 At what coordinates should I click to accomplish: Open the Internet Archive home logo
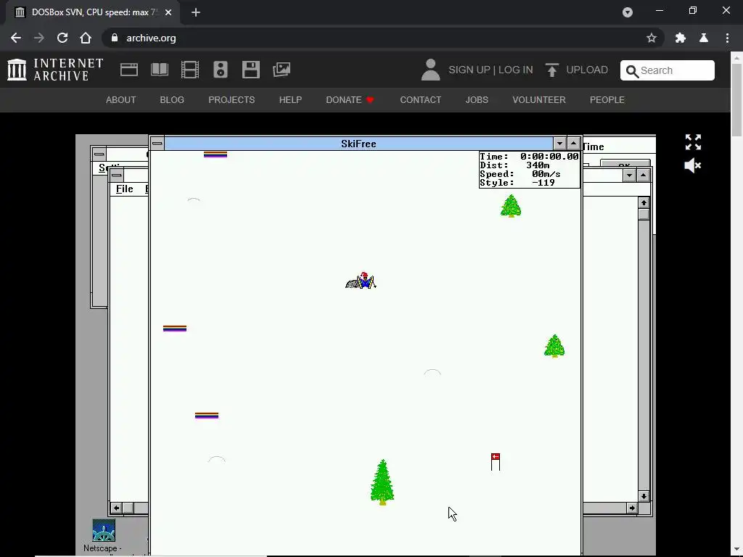[55, 70]
